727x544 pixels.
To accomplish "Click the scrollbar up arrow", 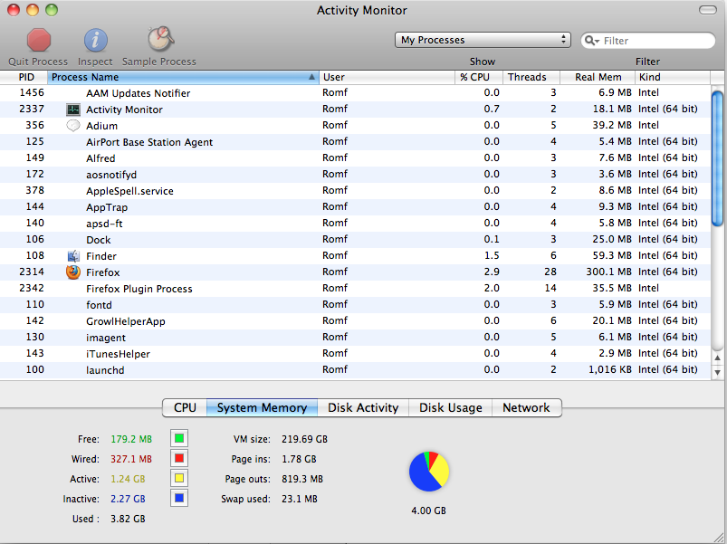I will point(718,358).
